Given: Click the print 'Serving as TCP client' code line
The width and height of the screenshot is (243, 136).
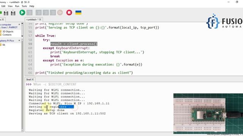Looking at the screenshot, I should pyautogui.click(x=97, y=28).
